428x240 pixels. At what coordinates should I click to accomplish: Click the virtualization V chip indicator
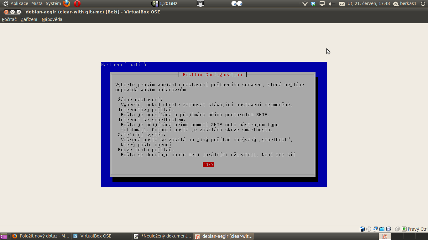coord(389,229)
